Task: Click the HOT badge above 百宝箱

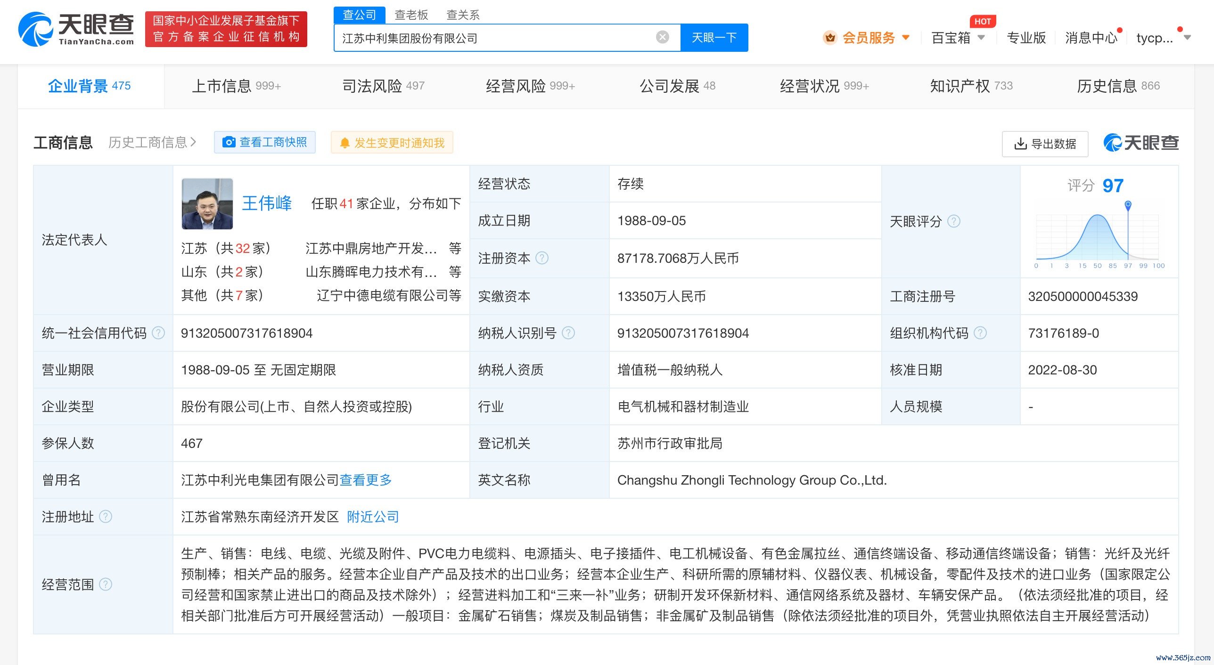Action: coord(983,21)
